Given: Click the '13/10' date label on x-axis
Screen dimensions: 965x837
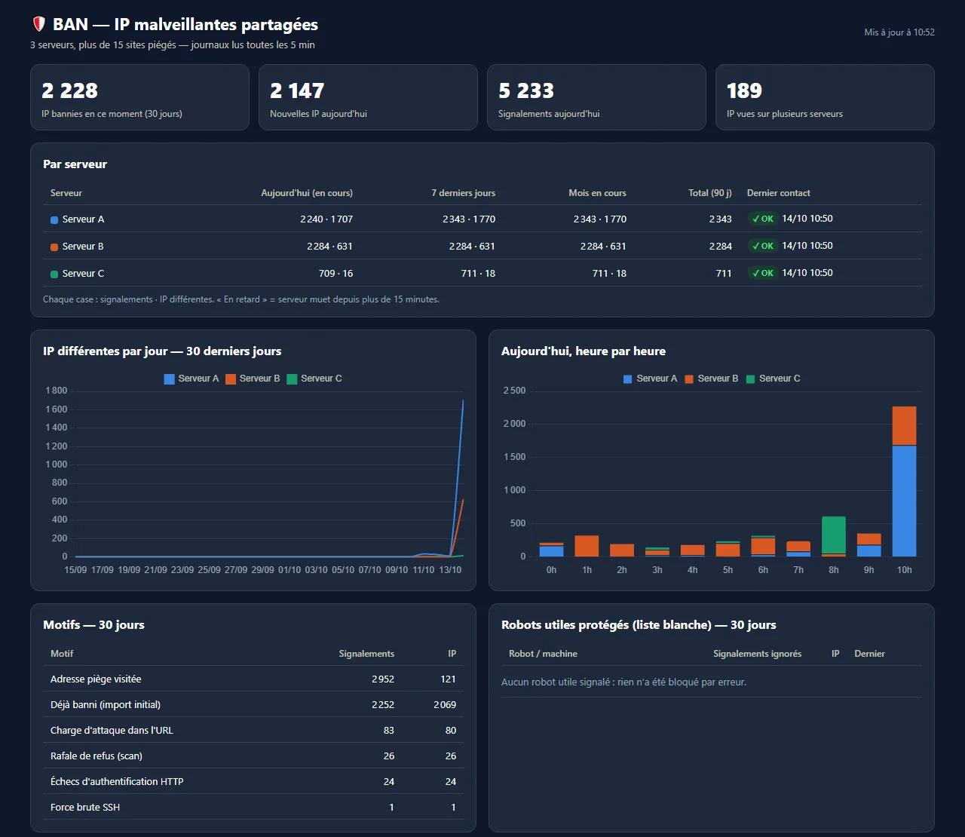Looking at the screenshot, I should click(x=450, y=570).
